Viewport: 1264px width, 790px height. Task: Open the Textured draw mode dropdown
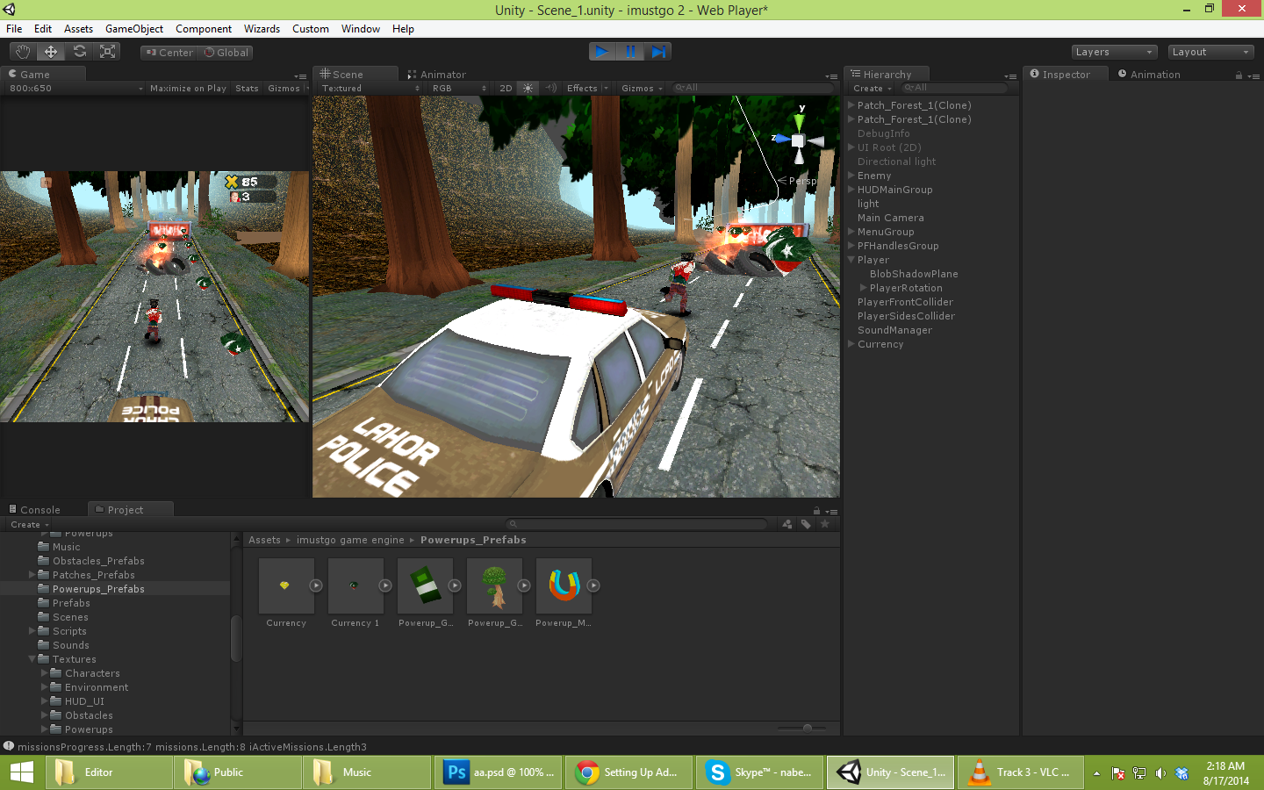tap(370, 88)
